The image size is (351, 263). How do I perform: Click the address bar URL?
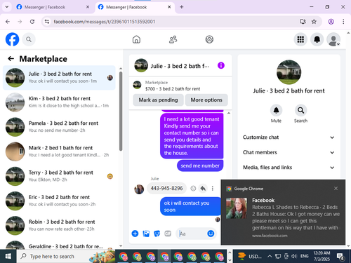(x=105, y=22)
